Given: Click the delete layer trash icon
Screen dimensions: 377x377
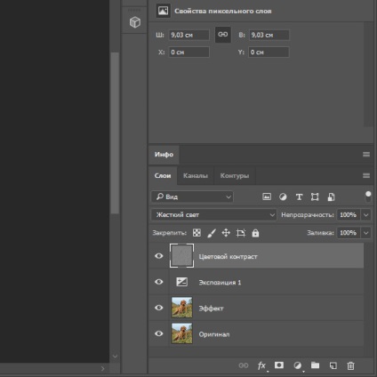Looking at the screenshot, I should [x=350, y=365].
